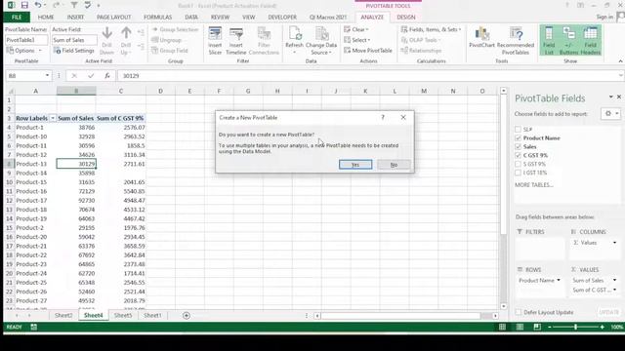
Task: Click the Save icon in quick access toolbar
Action: (24, 5)
